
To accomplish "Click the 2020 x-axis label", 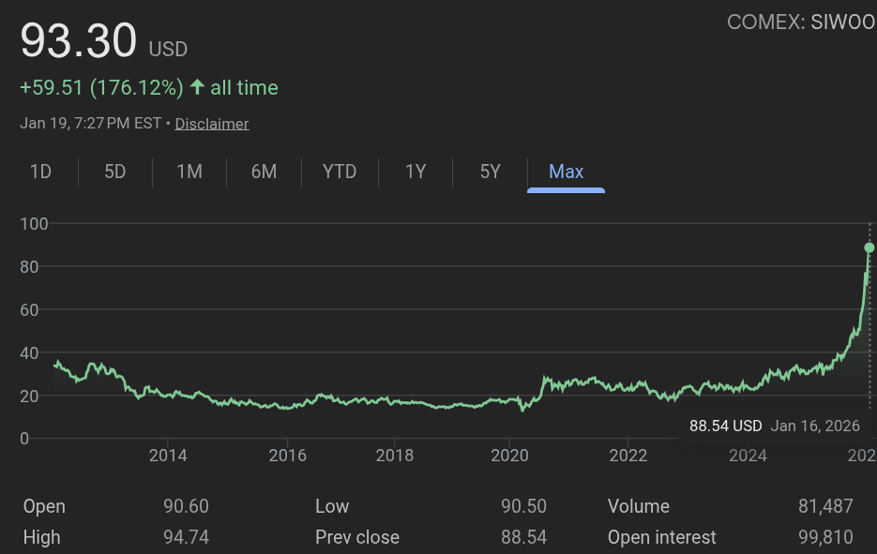I will (x=507, y=456).
